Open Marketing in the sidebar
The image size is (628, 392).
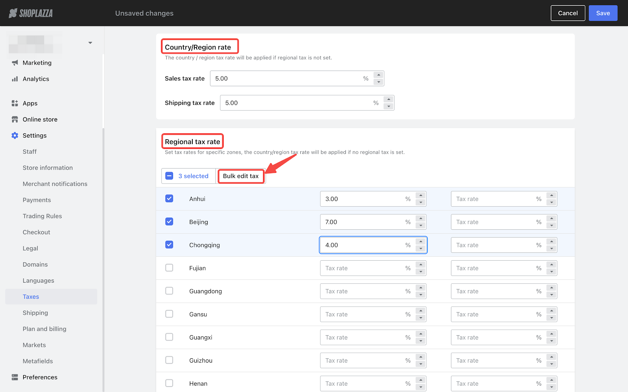[37, 63]
